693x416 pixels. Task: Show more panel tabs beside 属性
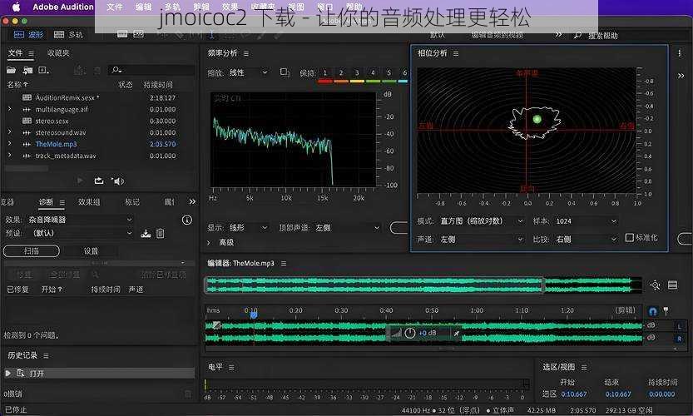pos(192,201)
